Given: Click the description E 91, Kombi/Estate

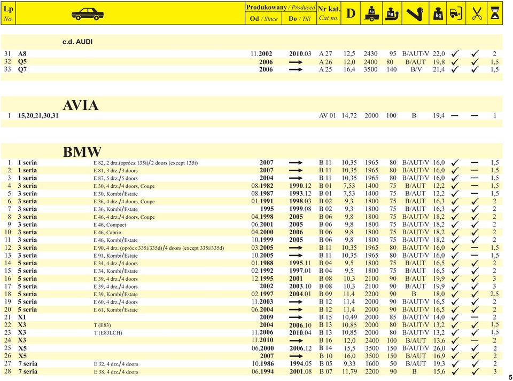Looking at the screenshot, I should tap(115, 256).
